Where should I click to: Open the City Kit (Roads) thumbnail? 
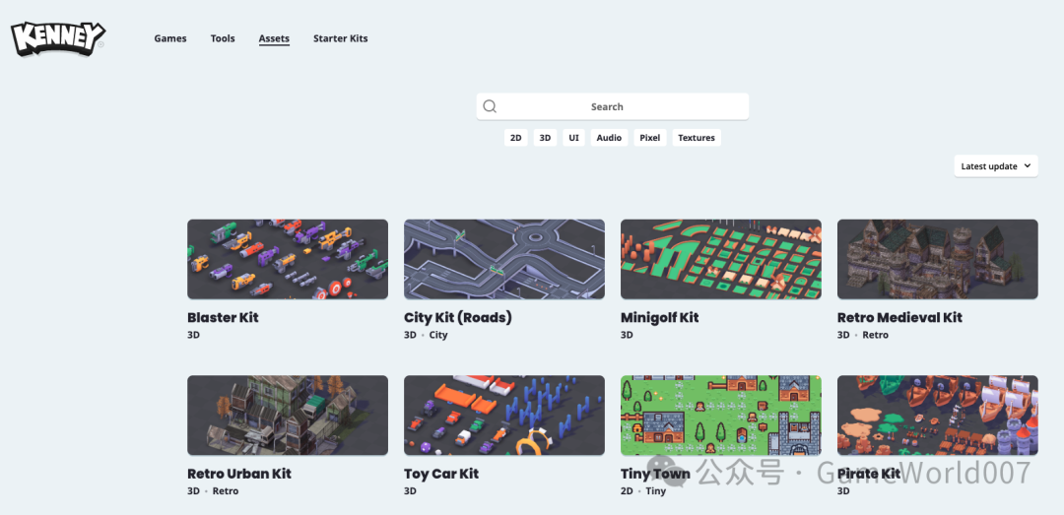click(x=504, y=259)
